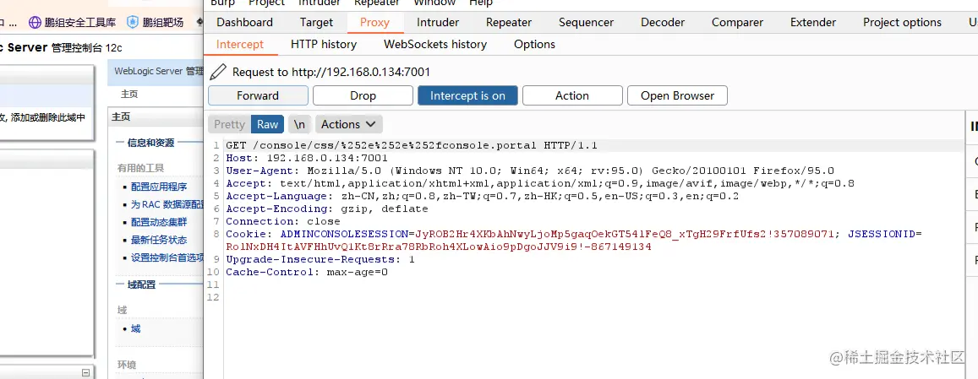Open the purple-icon security tools bookmark
This screenshot has width=978, height=379.
click(73, 23)
